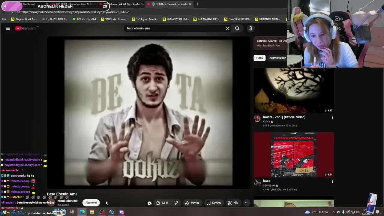
Task: Open 1+1 Eşyalı, Amerik bookmark
Action: [x=145, y=19]
